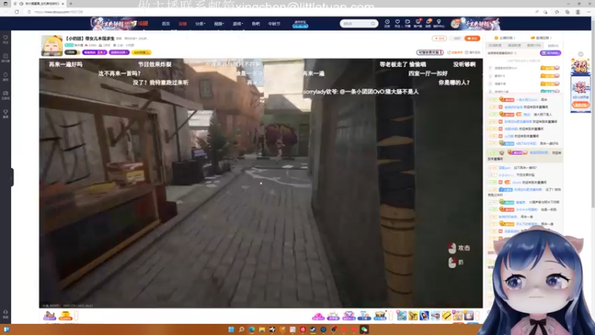Open the 首页 home menu item
Image resolution: width=595 pixels, height=335 pixels.
coord(166,24)
